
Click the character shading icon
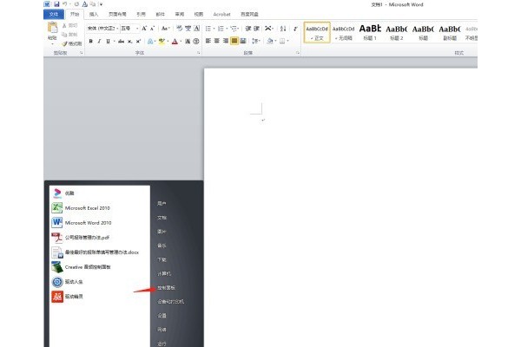(188, 42)
